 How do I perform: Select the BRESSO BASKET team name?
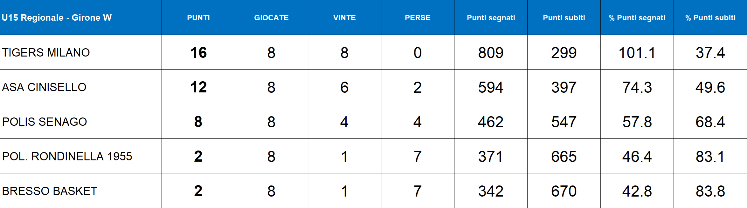tap(50, 191)
